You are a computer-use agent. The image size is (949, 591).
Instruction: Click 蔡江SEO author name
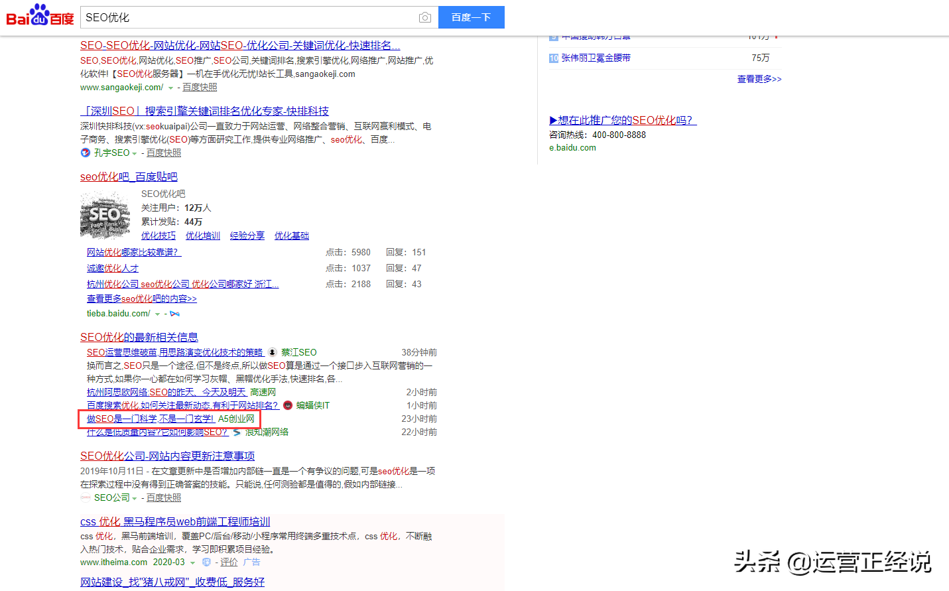(299, 352)
